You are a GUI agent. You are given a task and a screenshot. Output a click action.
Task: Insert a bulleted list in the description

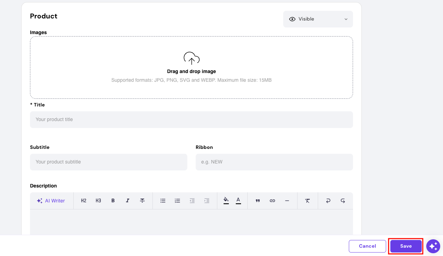point(163,201)
